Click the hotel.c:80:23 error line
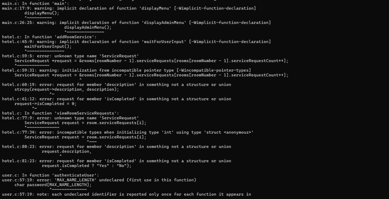Viewport: 389px width, 199px height. pos(117,147)
